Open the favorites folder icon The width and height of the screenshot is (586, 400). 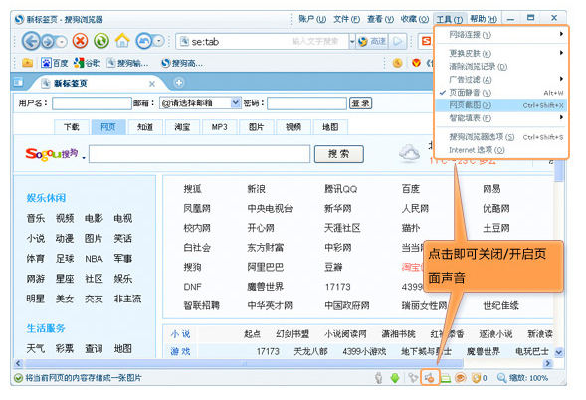(27, 63)
